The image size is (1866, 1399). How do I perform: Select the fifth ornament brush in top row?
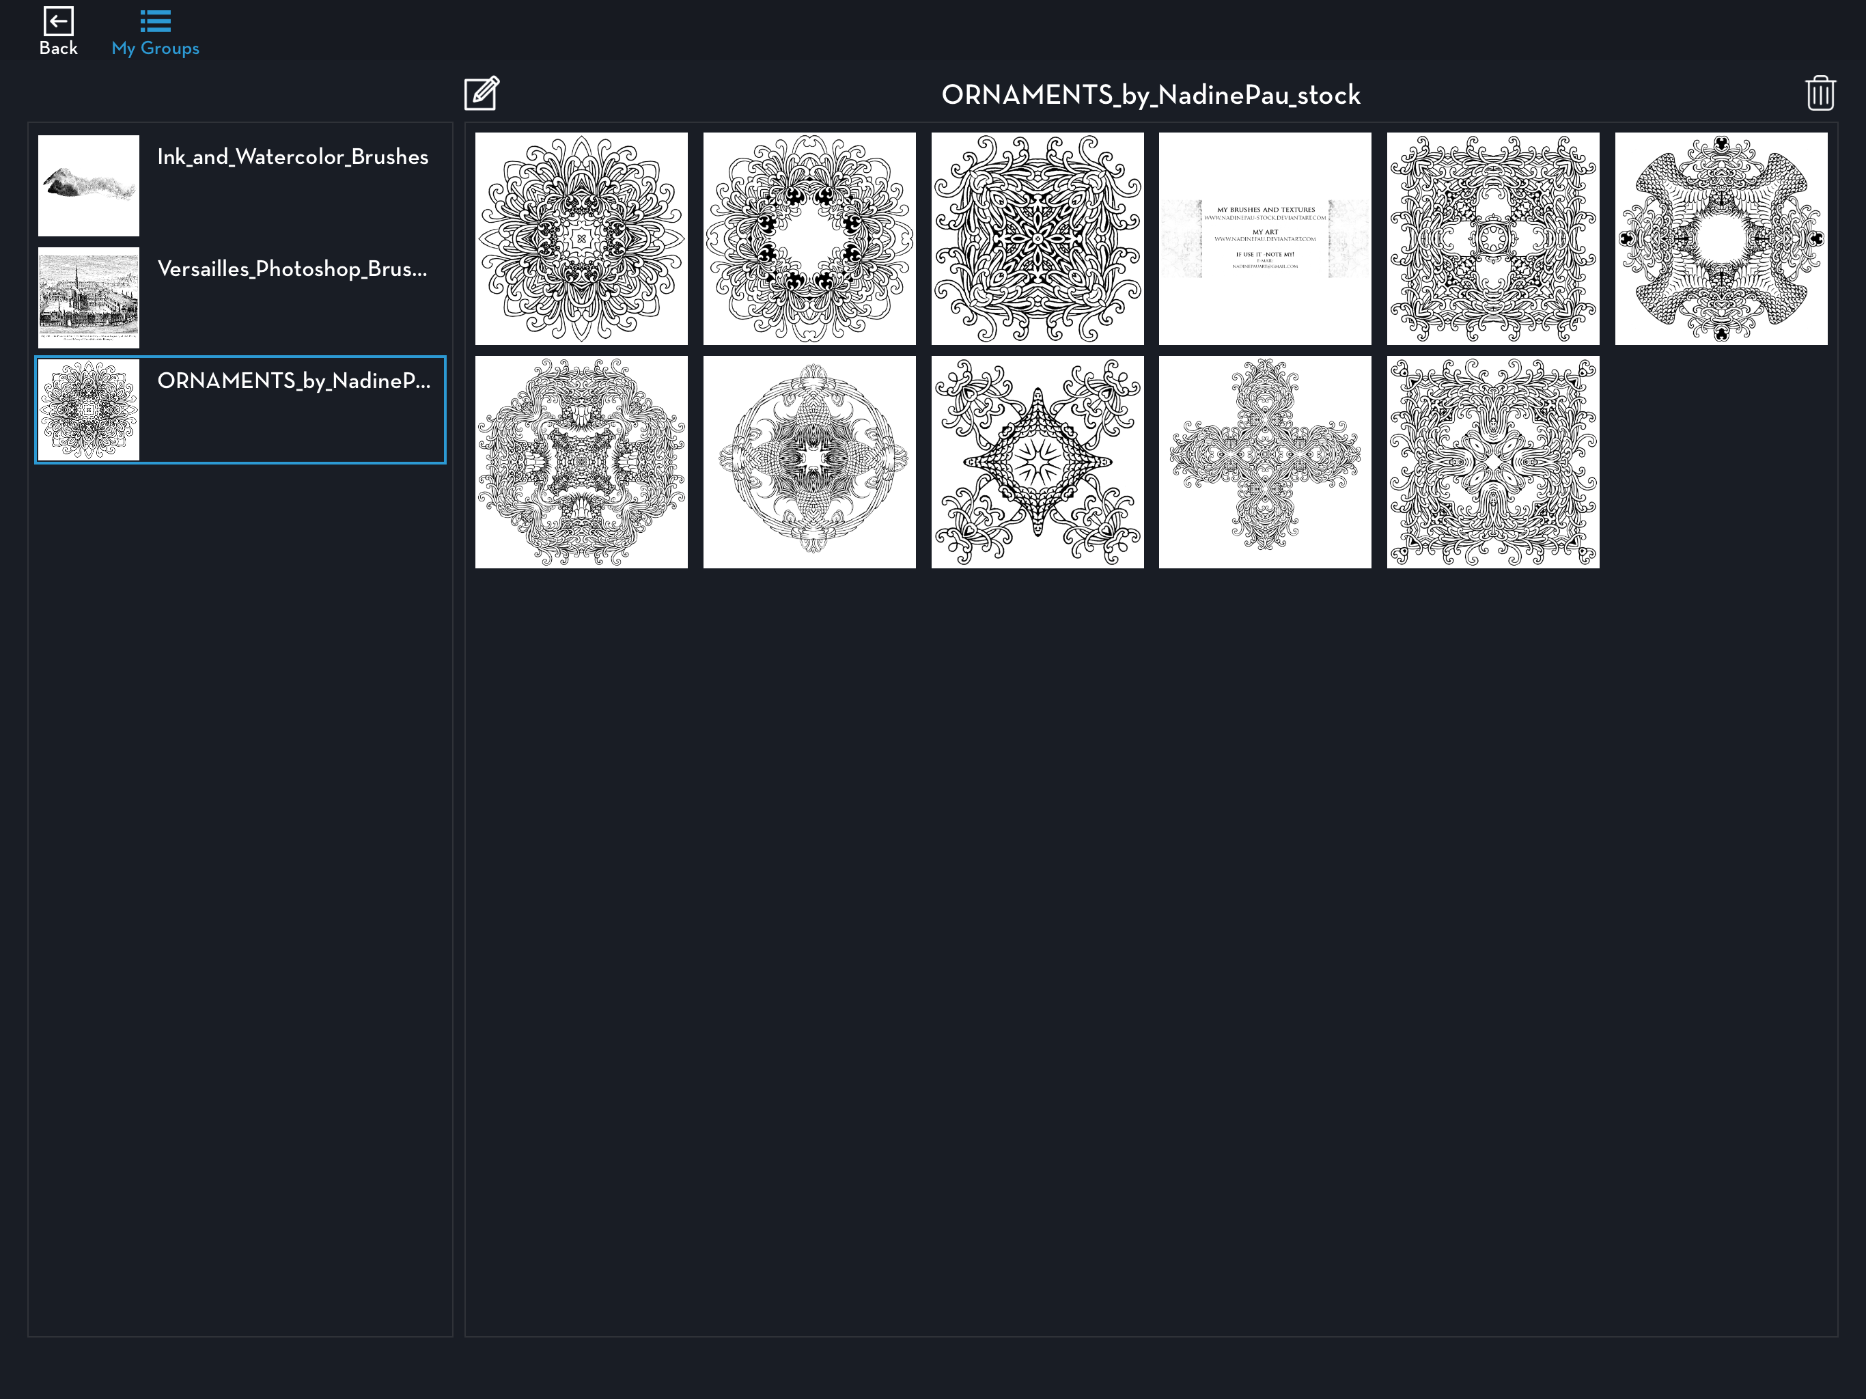(1492, 239)
